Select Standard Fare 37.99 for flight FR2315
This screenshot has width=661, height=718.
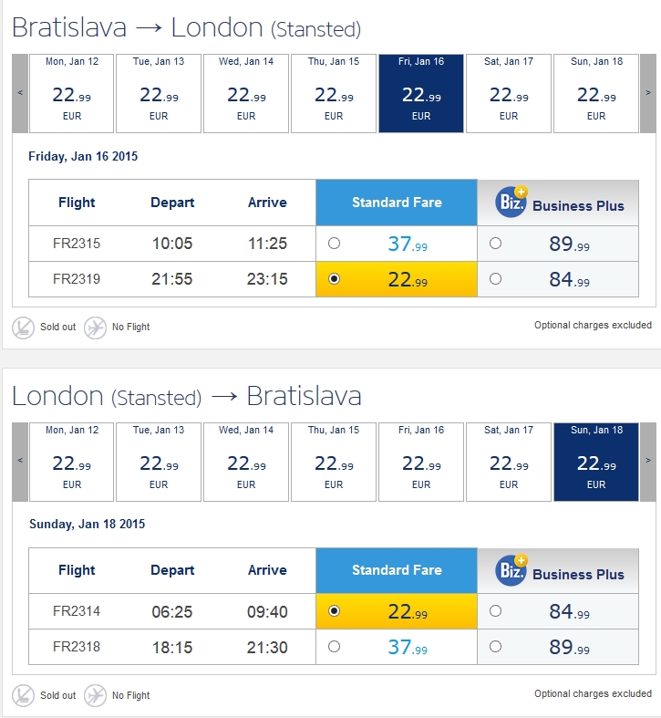coord(335,244)
